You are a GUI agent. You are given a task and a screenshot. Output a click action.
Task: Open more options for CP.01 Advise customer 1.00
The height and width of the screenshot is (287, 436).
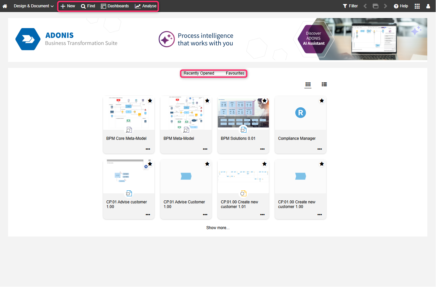coord(148,214)
